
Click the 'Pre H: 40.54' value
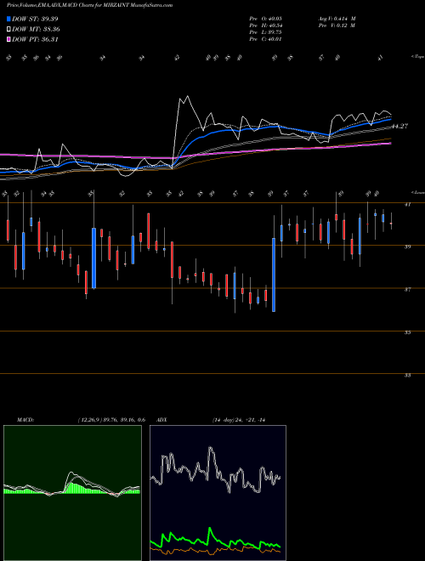coord(266,25)
